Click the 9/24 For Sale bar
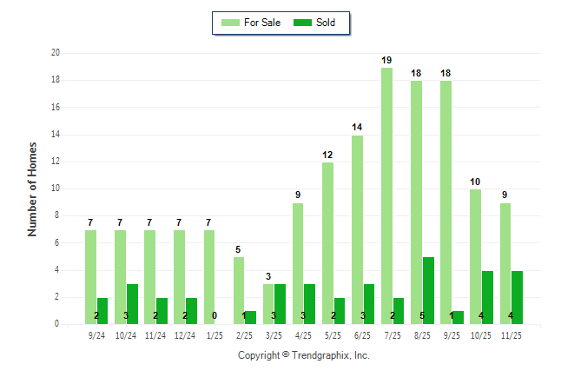561x377 pixels. 90,277
